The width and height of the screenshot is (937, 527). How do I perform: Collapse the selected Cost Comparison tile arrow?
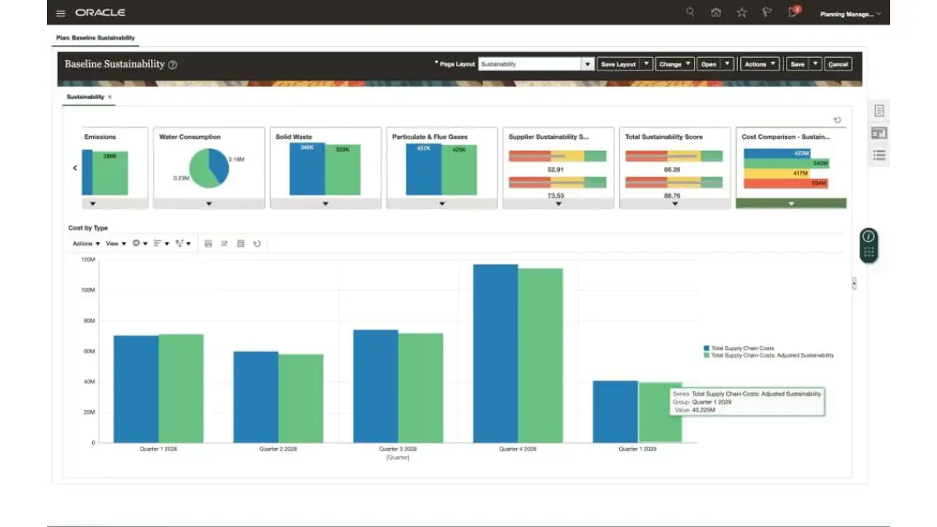point(791,204)
